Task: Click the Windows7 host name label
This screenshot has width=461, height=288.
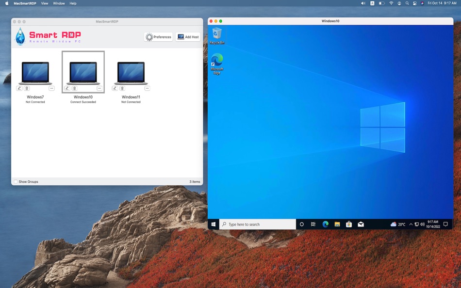Action: (35, 97)
